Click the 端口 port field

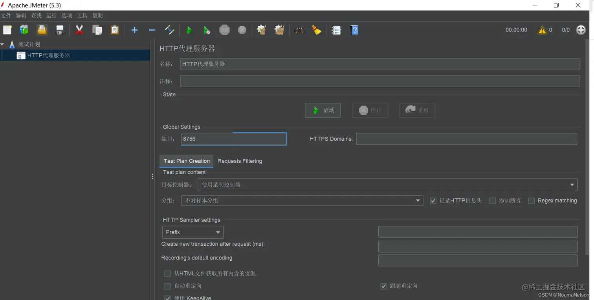[x=234, y=139]
